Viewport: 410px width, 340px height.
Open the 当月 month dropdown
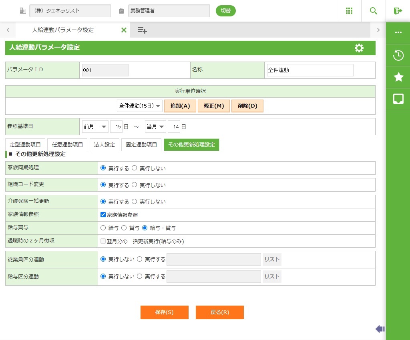155,127
